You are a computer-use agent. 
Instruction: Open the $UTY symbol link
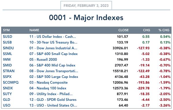pyautogui.click(x=7, y=94)
